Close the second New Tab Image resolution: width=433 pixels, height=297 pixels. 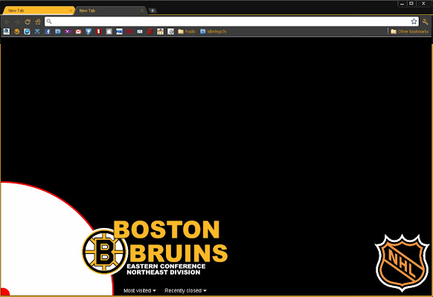coord(142,10)
